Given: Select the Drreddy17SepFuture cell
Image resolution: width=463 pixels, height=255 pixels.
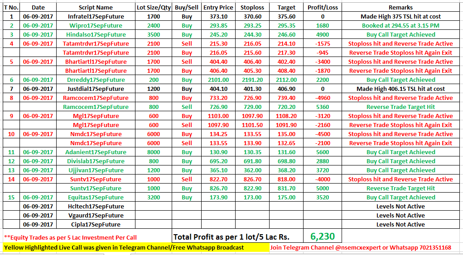Looking at the screenshot, I should [96, 80].
